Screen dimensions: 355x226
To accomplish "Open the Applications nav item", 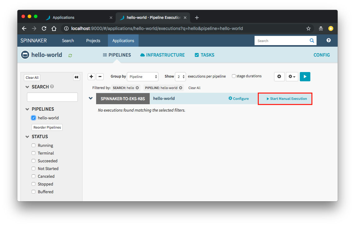I will coord(123,41).
